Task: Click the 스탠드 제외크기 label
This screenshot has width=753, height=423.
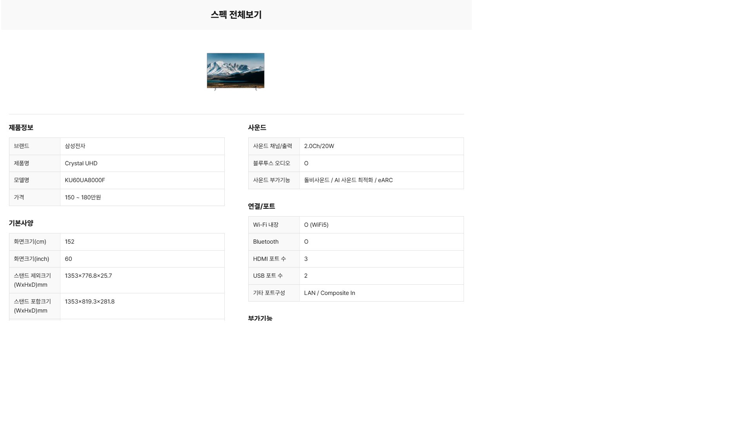Action: pyautogui.click(x=33, y=280)
